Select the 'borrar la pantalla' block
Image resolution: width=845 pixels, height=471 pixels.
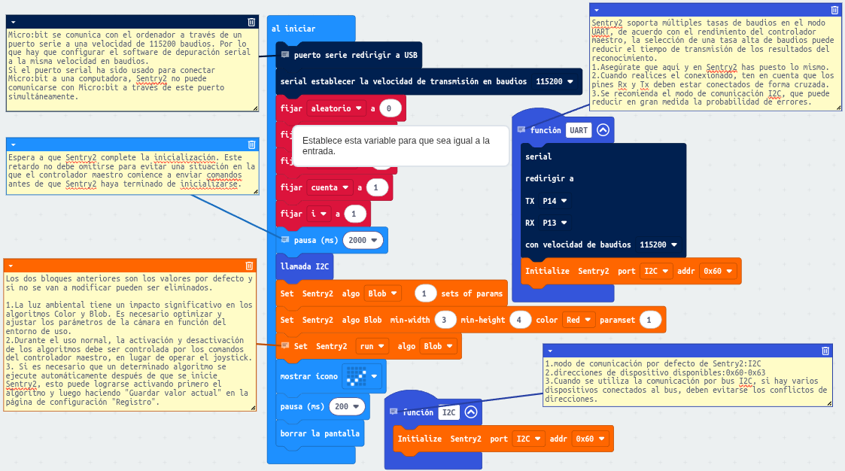[320, 433]
